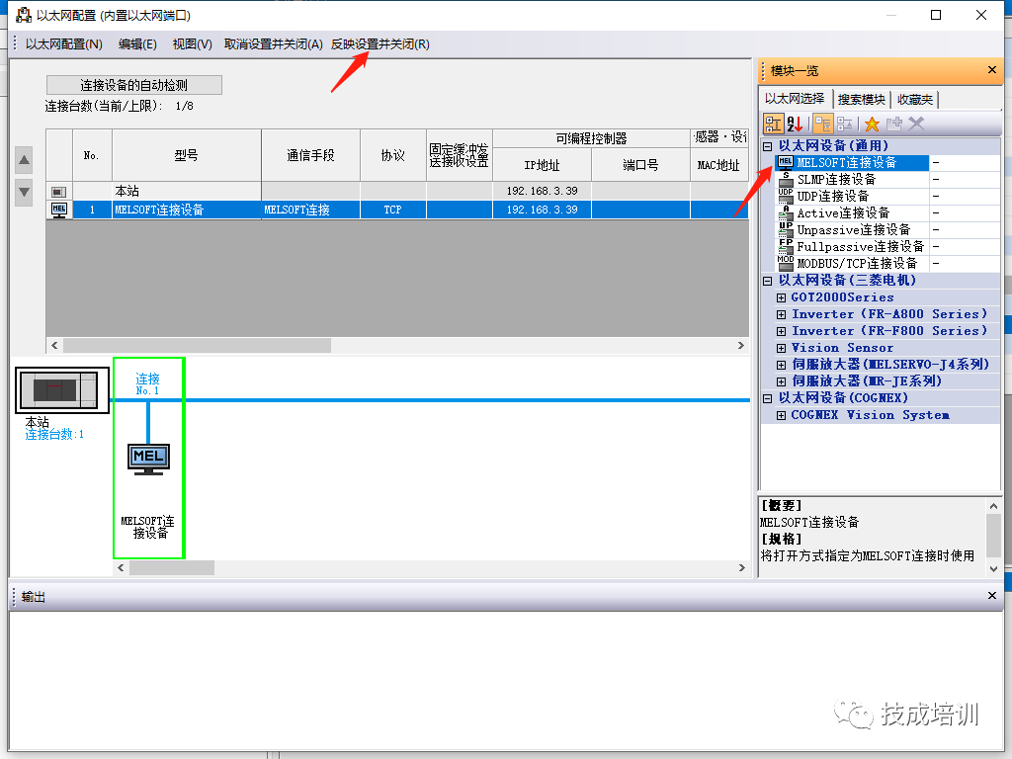This screenshot has width=1012, height=759.
Task: Click the 通信手段 column header
Action: coord(310,155)
